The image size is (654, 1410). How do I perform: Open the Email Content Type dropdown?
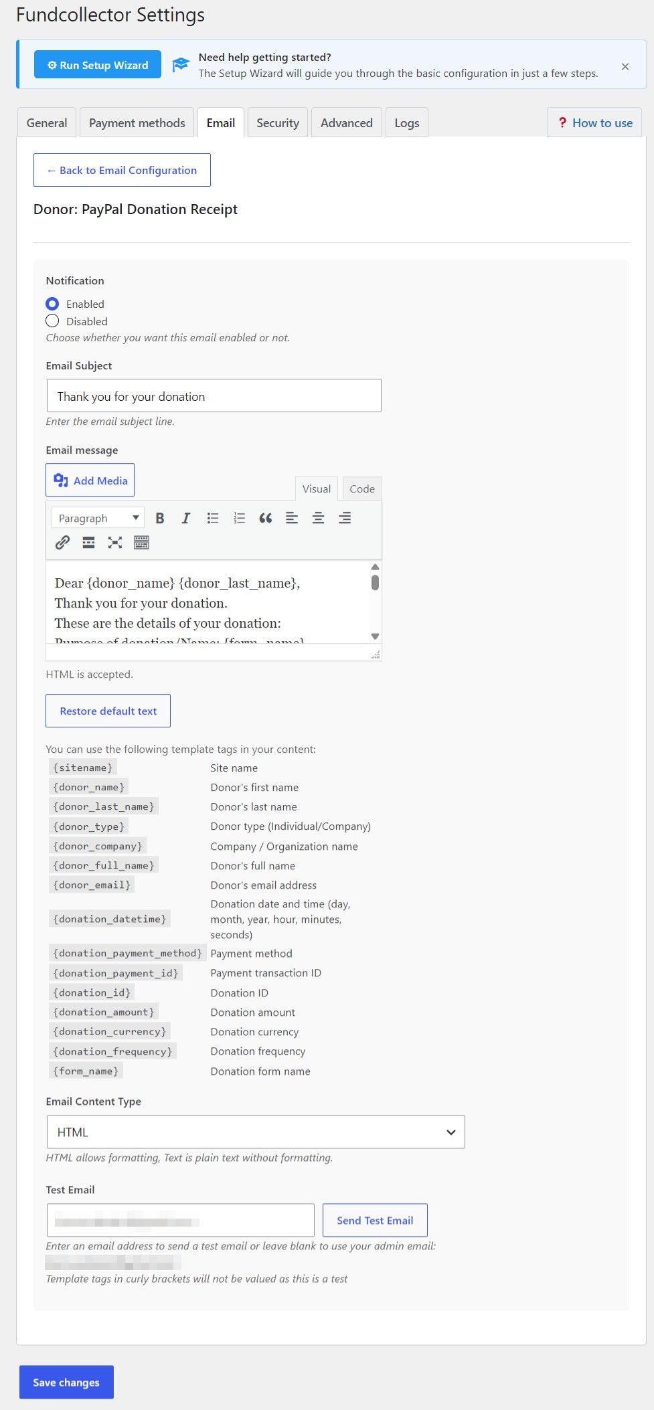[256, 1132]
